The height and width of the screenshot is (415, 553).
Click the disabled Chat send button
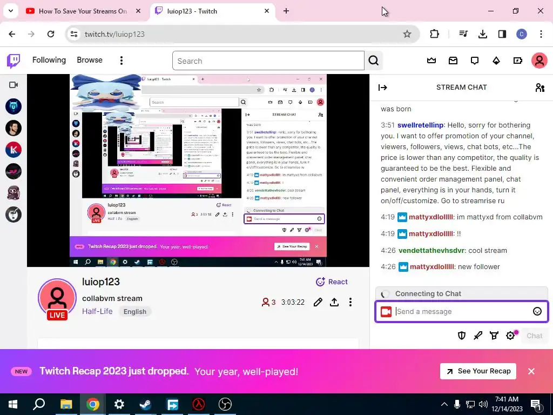coord(534,336)
